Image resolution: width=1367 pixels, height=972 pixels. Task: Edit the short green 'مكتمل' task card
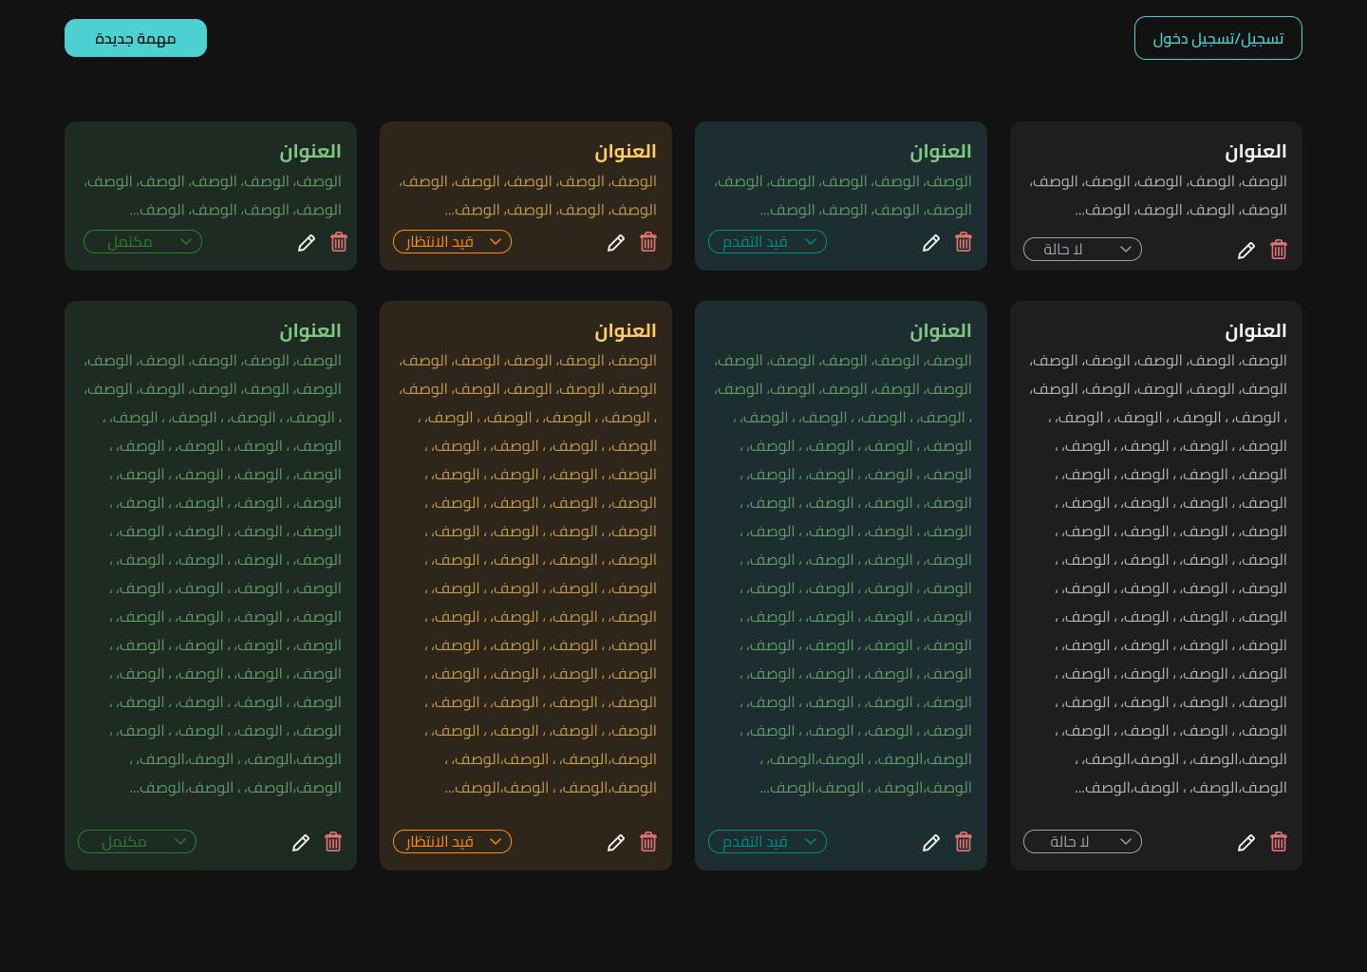tap(307, 243)
